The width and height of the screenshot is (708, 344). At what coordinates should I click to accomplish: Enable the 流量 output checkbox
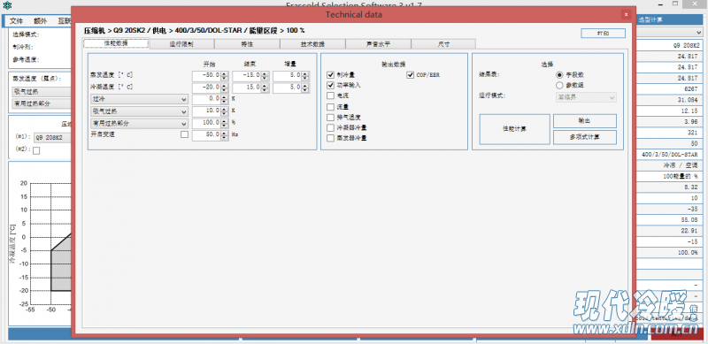point(330,107)
